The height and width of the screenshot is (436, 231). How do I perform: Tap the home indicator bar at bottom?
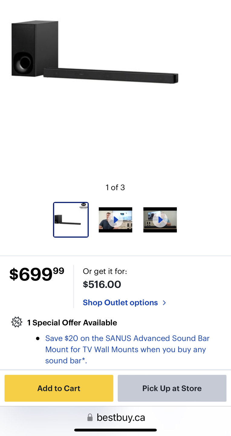(115, 430)
